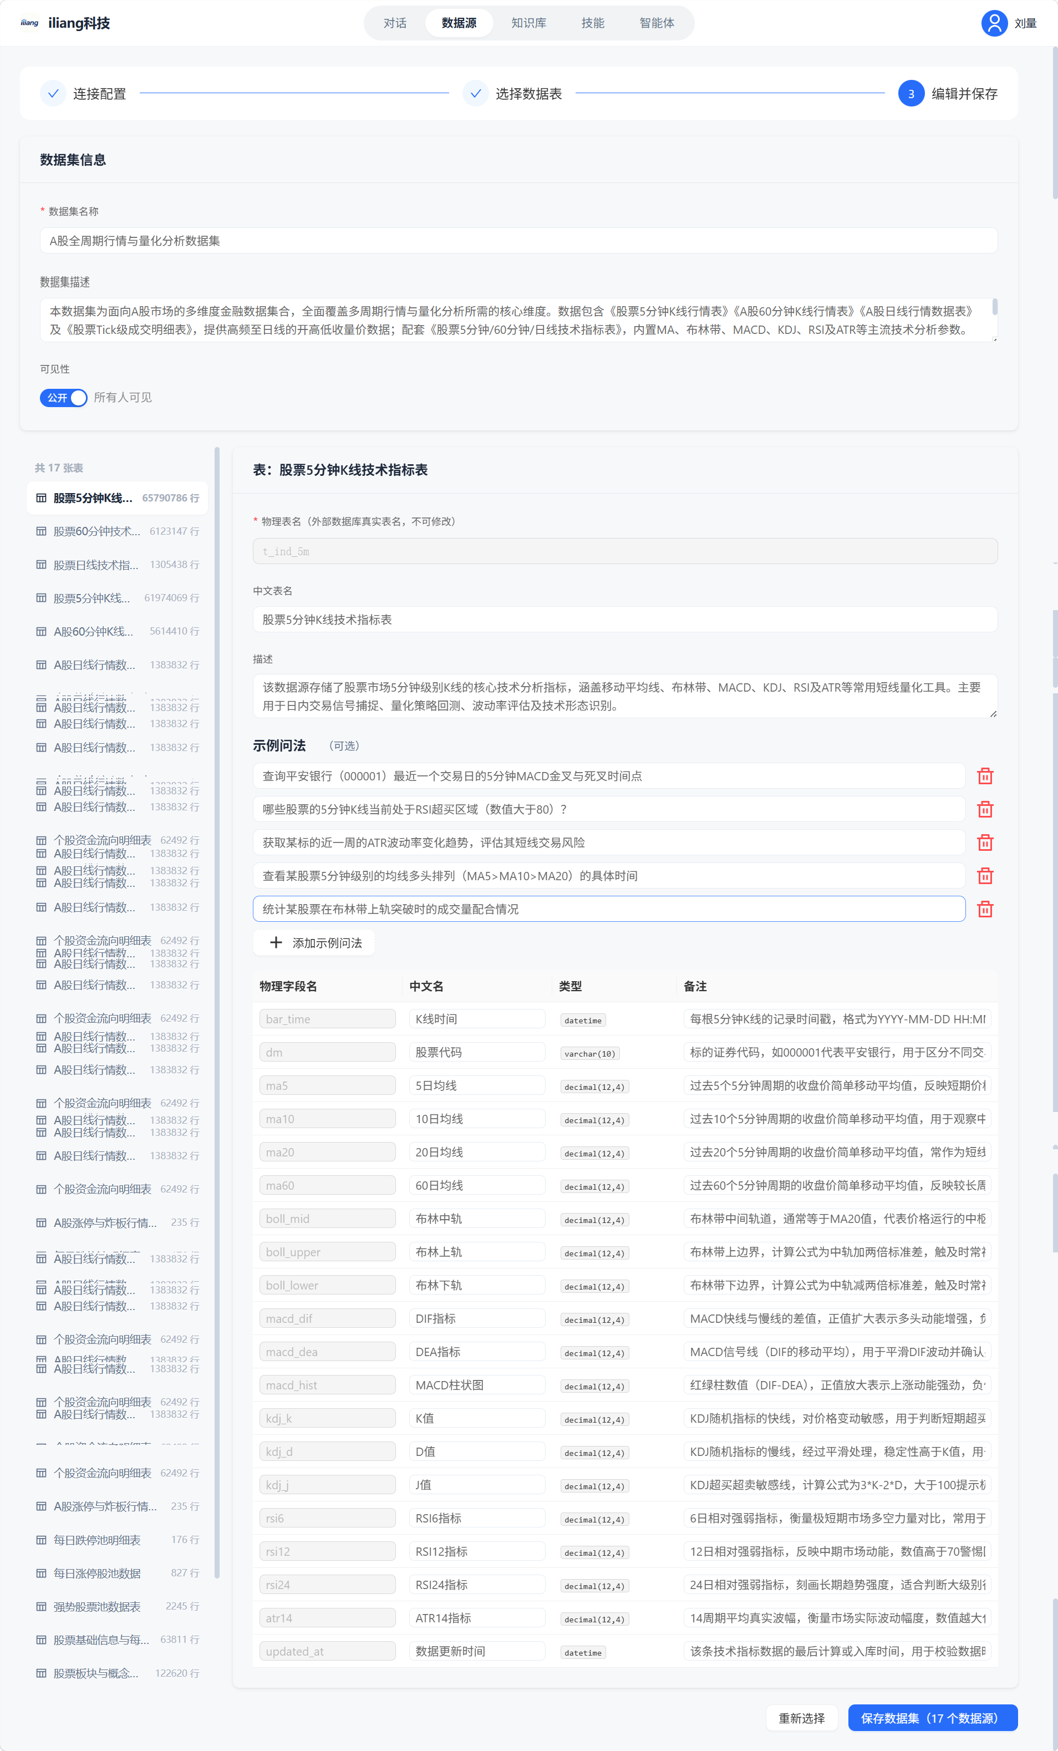
Task: Add a new example with 添加示例问法
Action: tap(314, 942)
